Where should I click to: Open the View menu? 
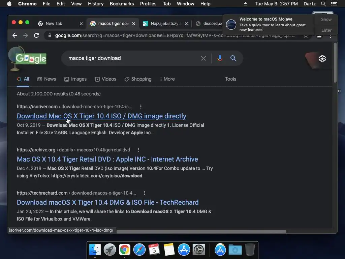pyautogui.click(x=76, y=4)
